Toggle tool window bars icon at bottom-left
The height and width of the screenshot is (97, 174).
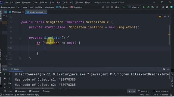point(1,95)
